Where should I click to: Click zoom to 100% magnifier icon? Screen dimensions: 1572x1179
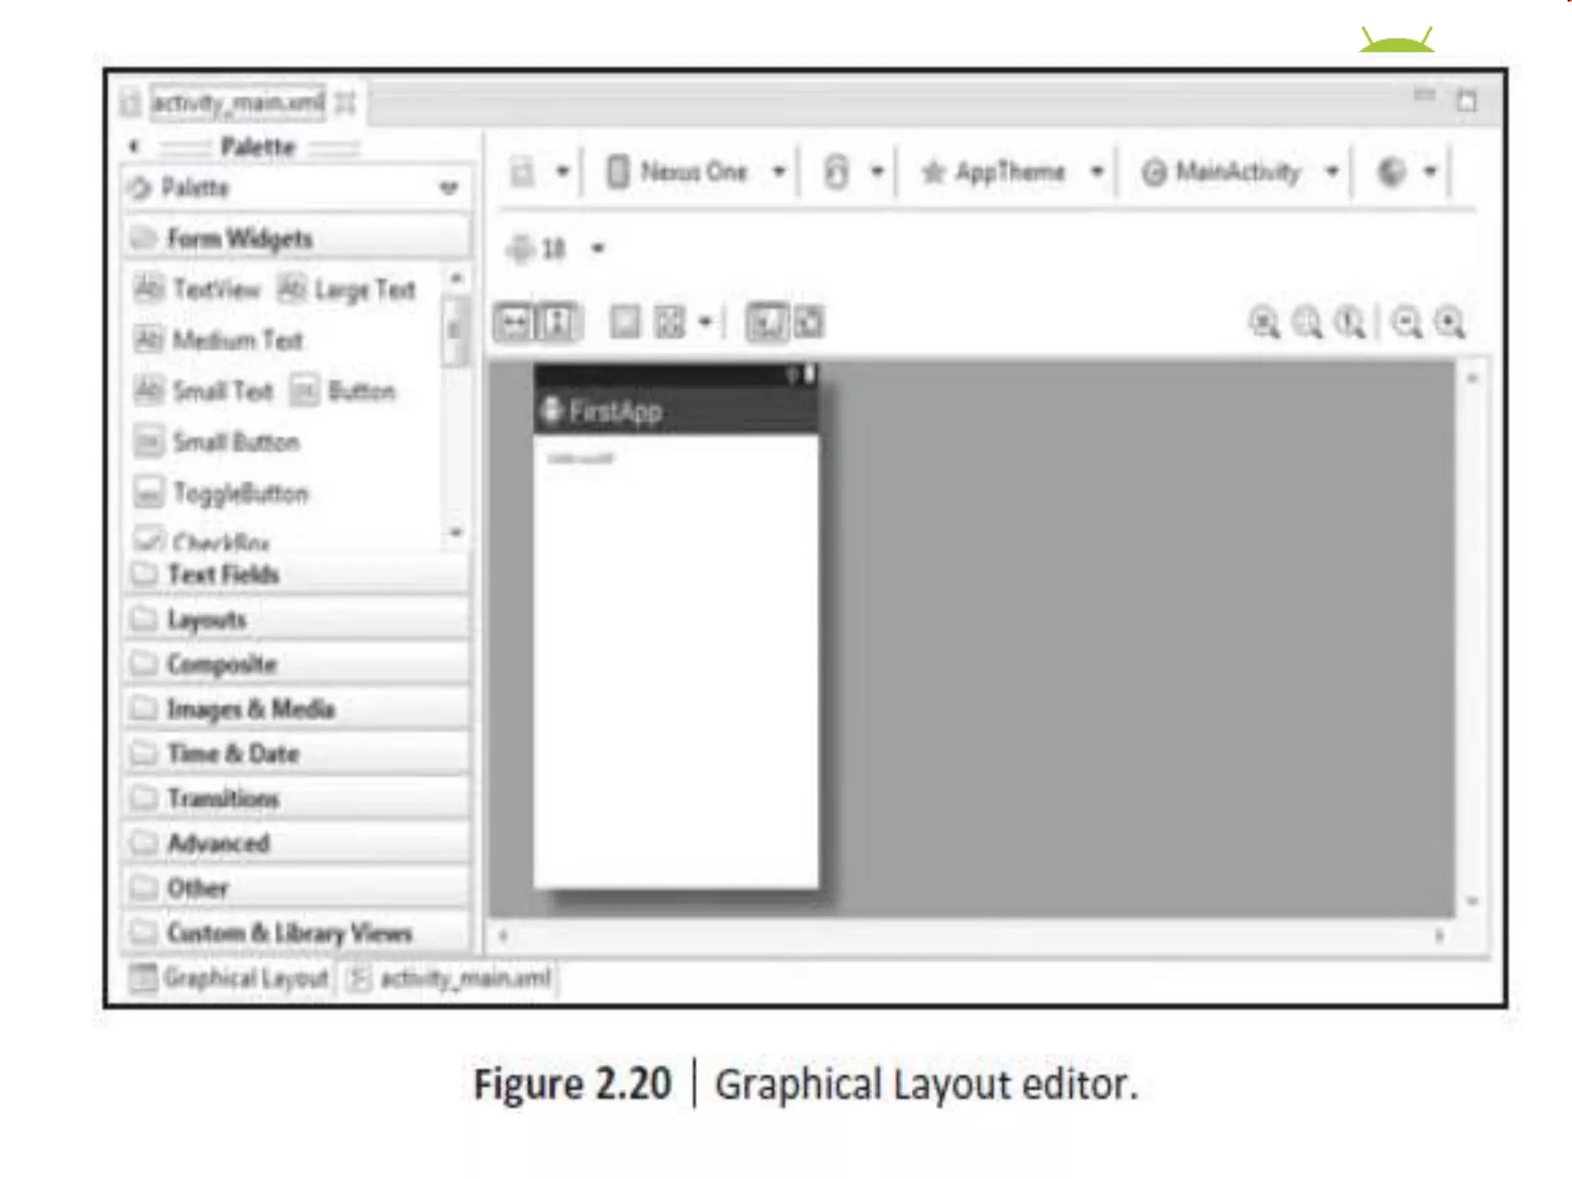point(1349,322)
